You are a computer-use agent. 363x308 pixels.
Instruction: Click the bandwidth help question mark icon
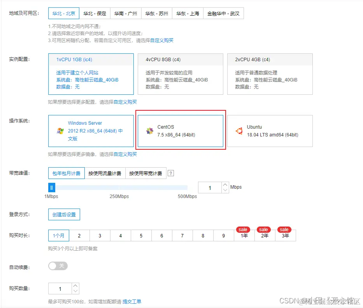(170, 173)
